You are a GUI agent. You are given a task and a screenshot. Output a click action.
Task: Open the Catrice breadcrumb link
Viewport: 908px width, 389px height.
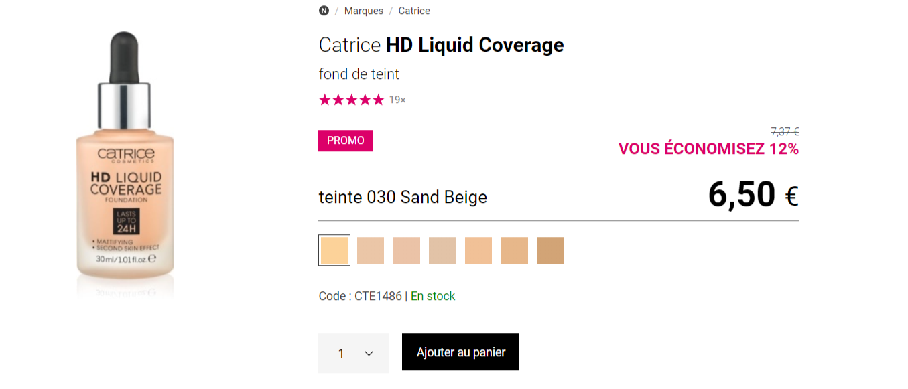[x=414, y=10]
